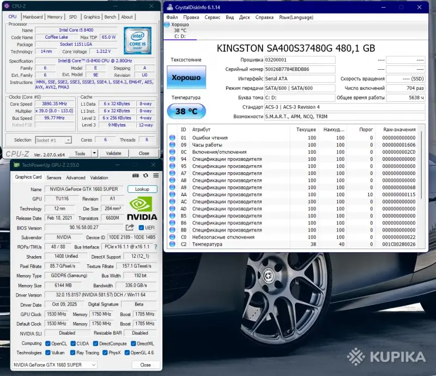The width and height of the screenshot is (436, 376).
Task: Click the blue status dot next to Хорошо drive entry
Action: point(167,25)
